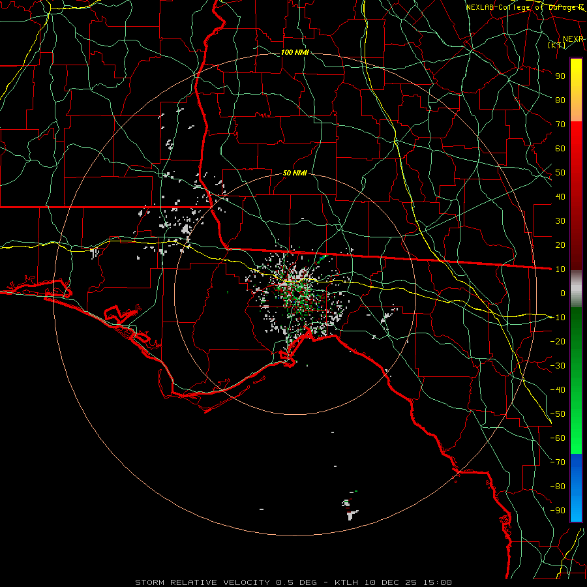Select the -90 value on the velocity scale
The width and height of the screenshot is (587, 587).
tap(558, 511)
